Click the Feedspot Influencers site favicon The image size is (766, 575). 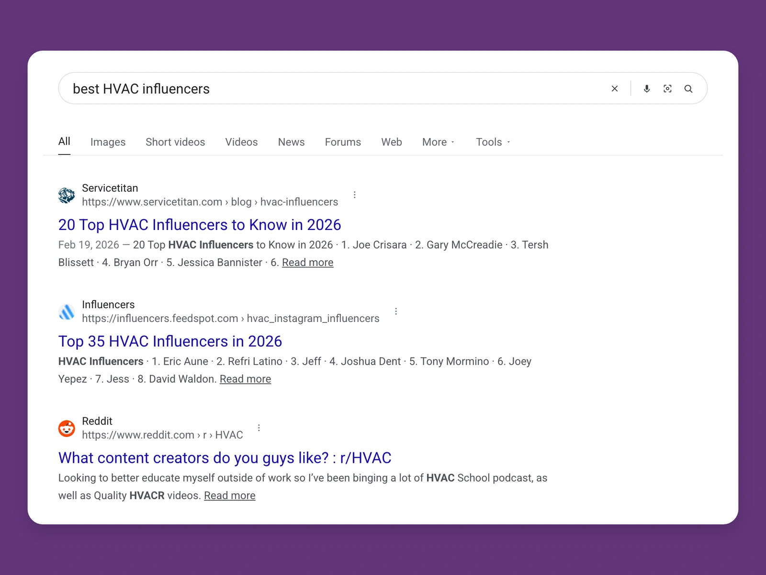[67, 311]
